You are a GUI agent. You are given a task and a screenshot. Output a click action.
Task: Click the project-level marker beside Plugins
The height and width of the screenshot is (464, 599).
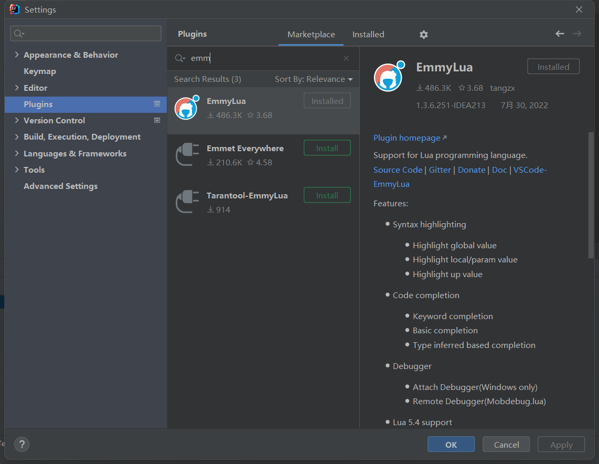click(x=157, y=103)
